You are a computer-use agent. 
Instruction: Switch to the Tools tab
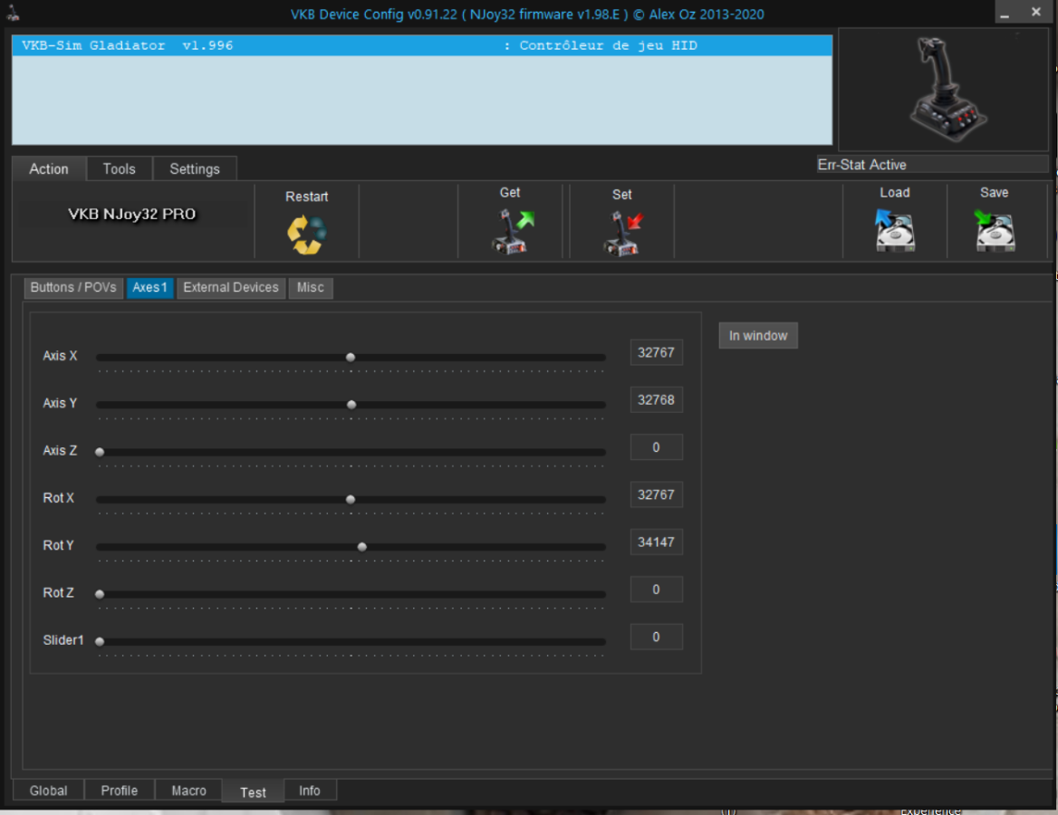pyautogui.click(x=119, y=169)
